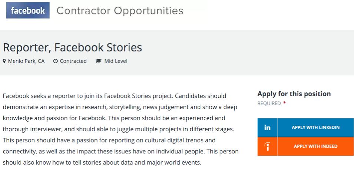The height and width of the screenshot is (169, 354).
Task: Click the graduation cap icon
Action: (99, 61)
